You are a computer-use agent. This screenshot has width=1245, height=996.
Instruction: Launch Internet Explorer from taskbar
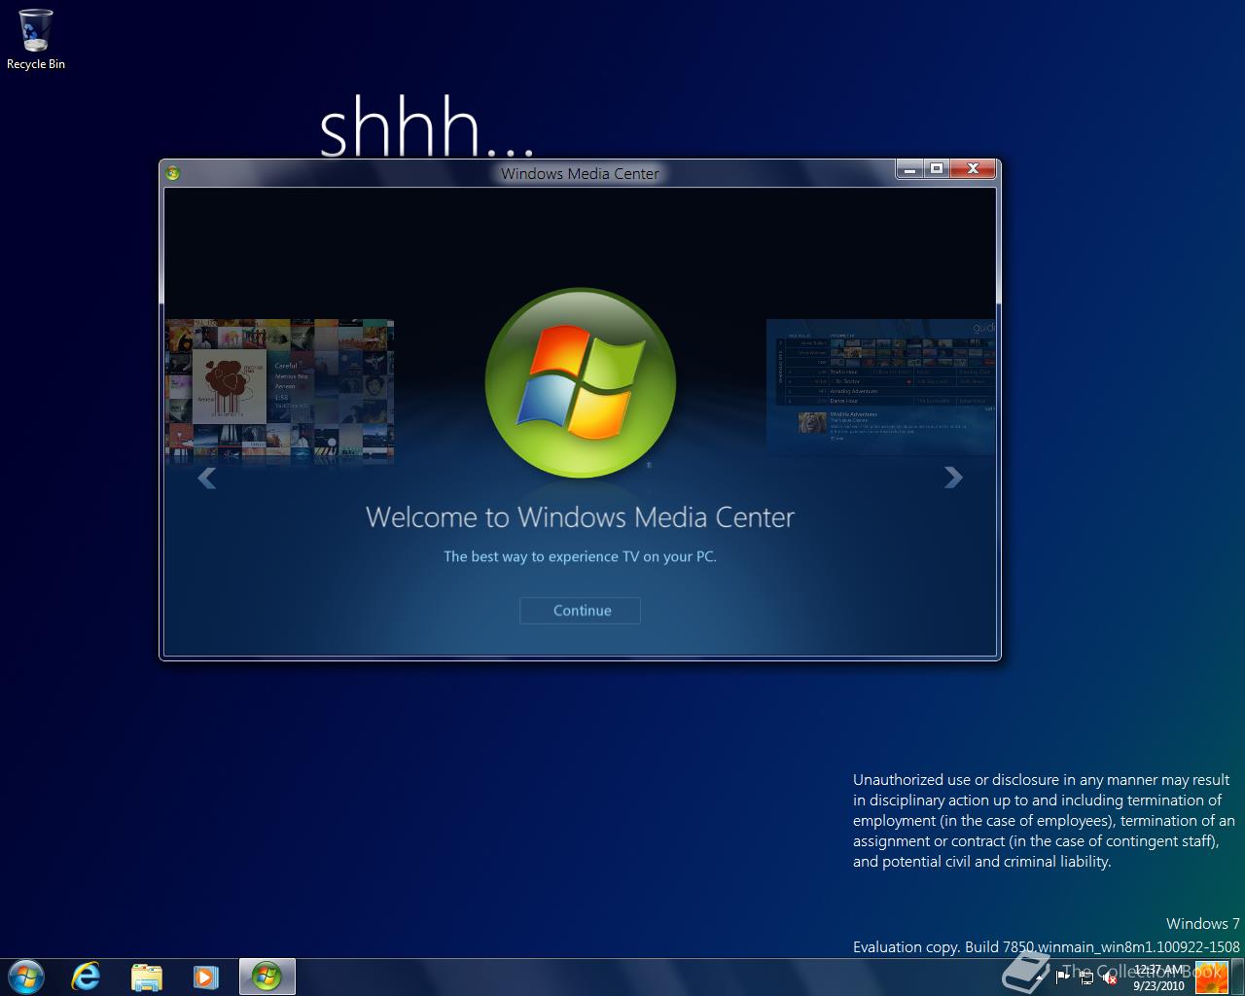(87, 977)
